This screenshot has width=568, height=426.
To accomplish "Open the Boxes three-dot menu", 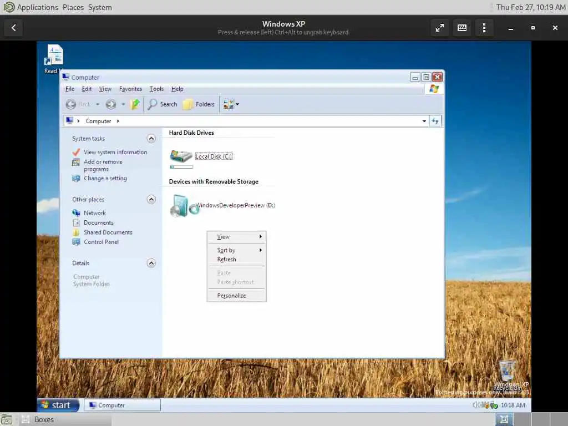I will pyautogui.click(x=484, y=28).
